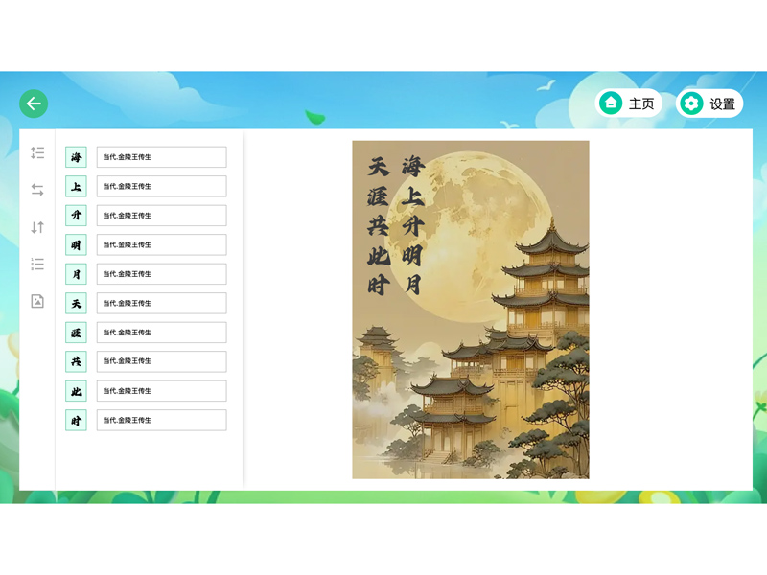
Task: Click the 共 character tile
Action: pyautogui.click(x=76, y=361)
